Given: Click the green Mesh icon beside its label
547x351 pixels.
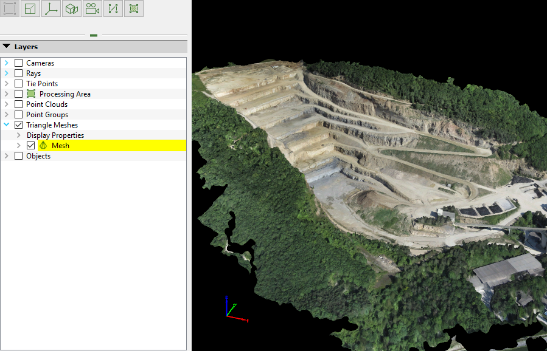Looking at the screenshot, I should pyautogui.click(x=43, y=145).
